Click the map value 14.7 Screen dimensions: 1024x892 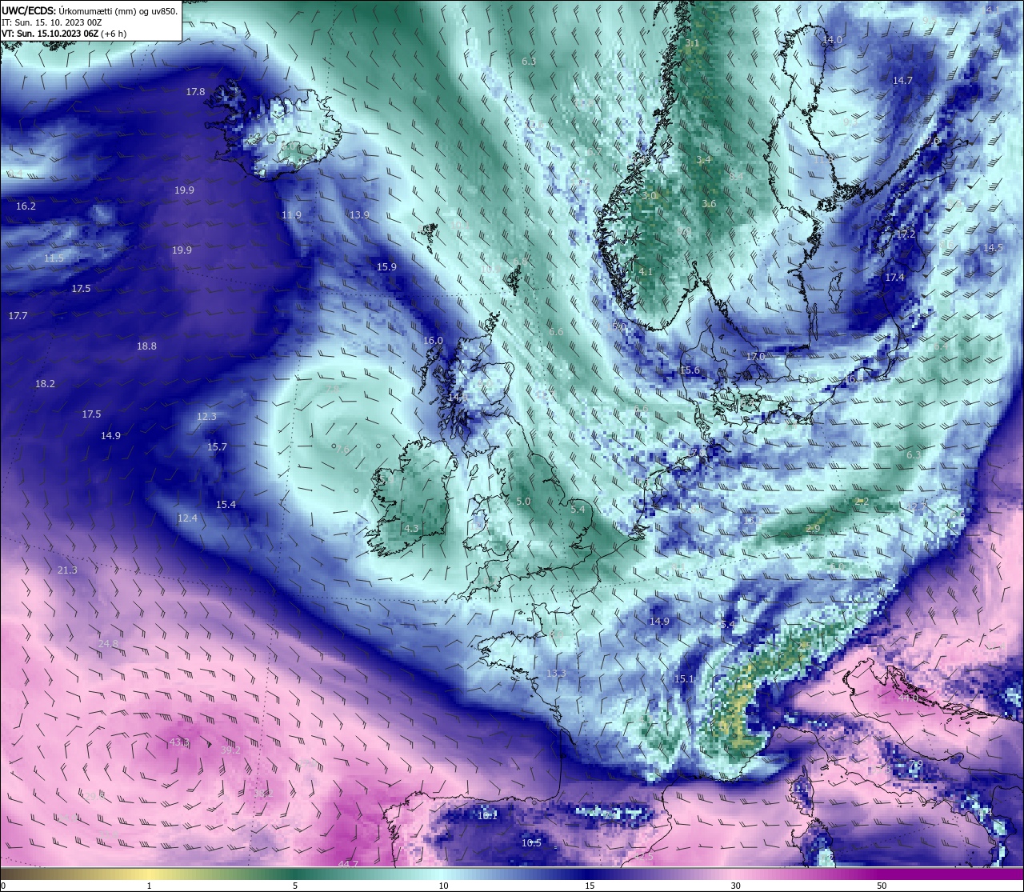tap(902, 81)
